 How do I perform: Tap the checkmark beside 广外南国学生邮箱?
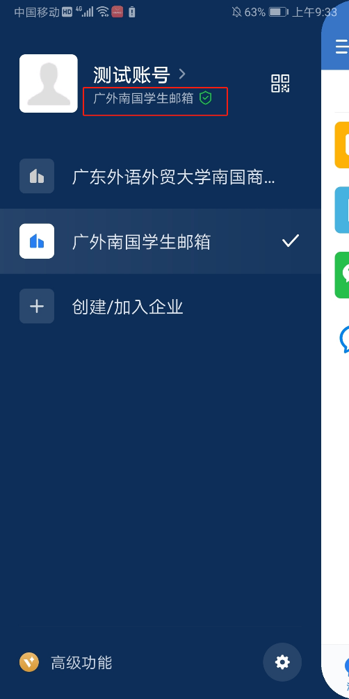(290, 241)
